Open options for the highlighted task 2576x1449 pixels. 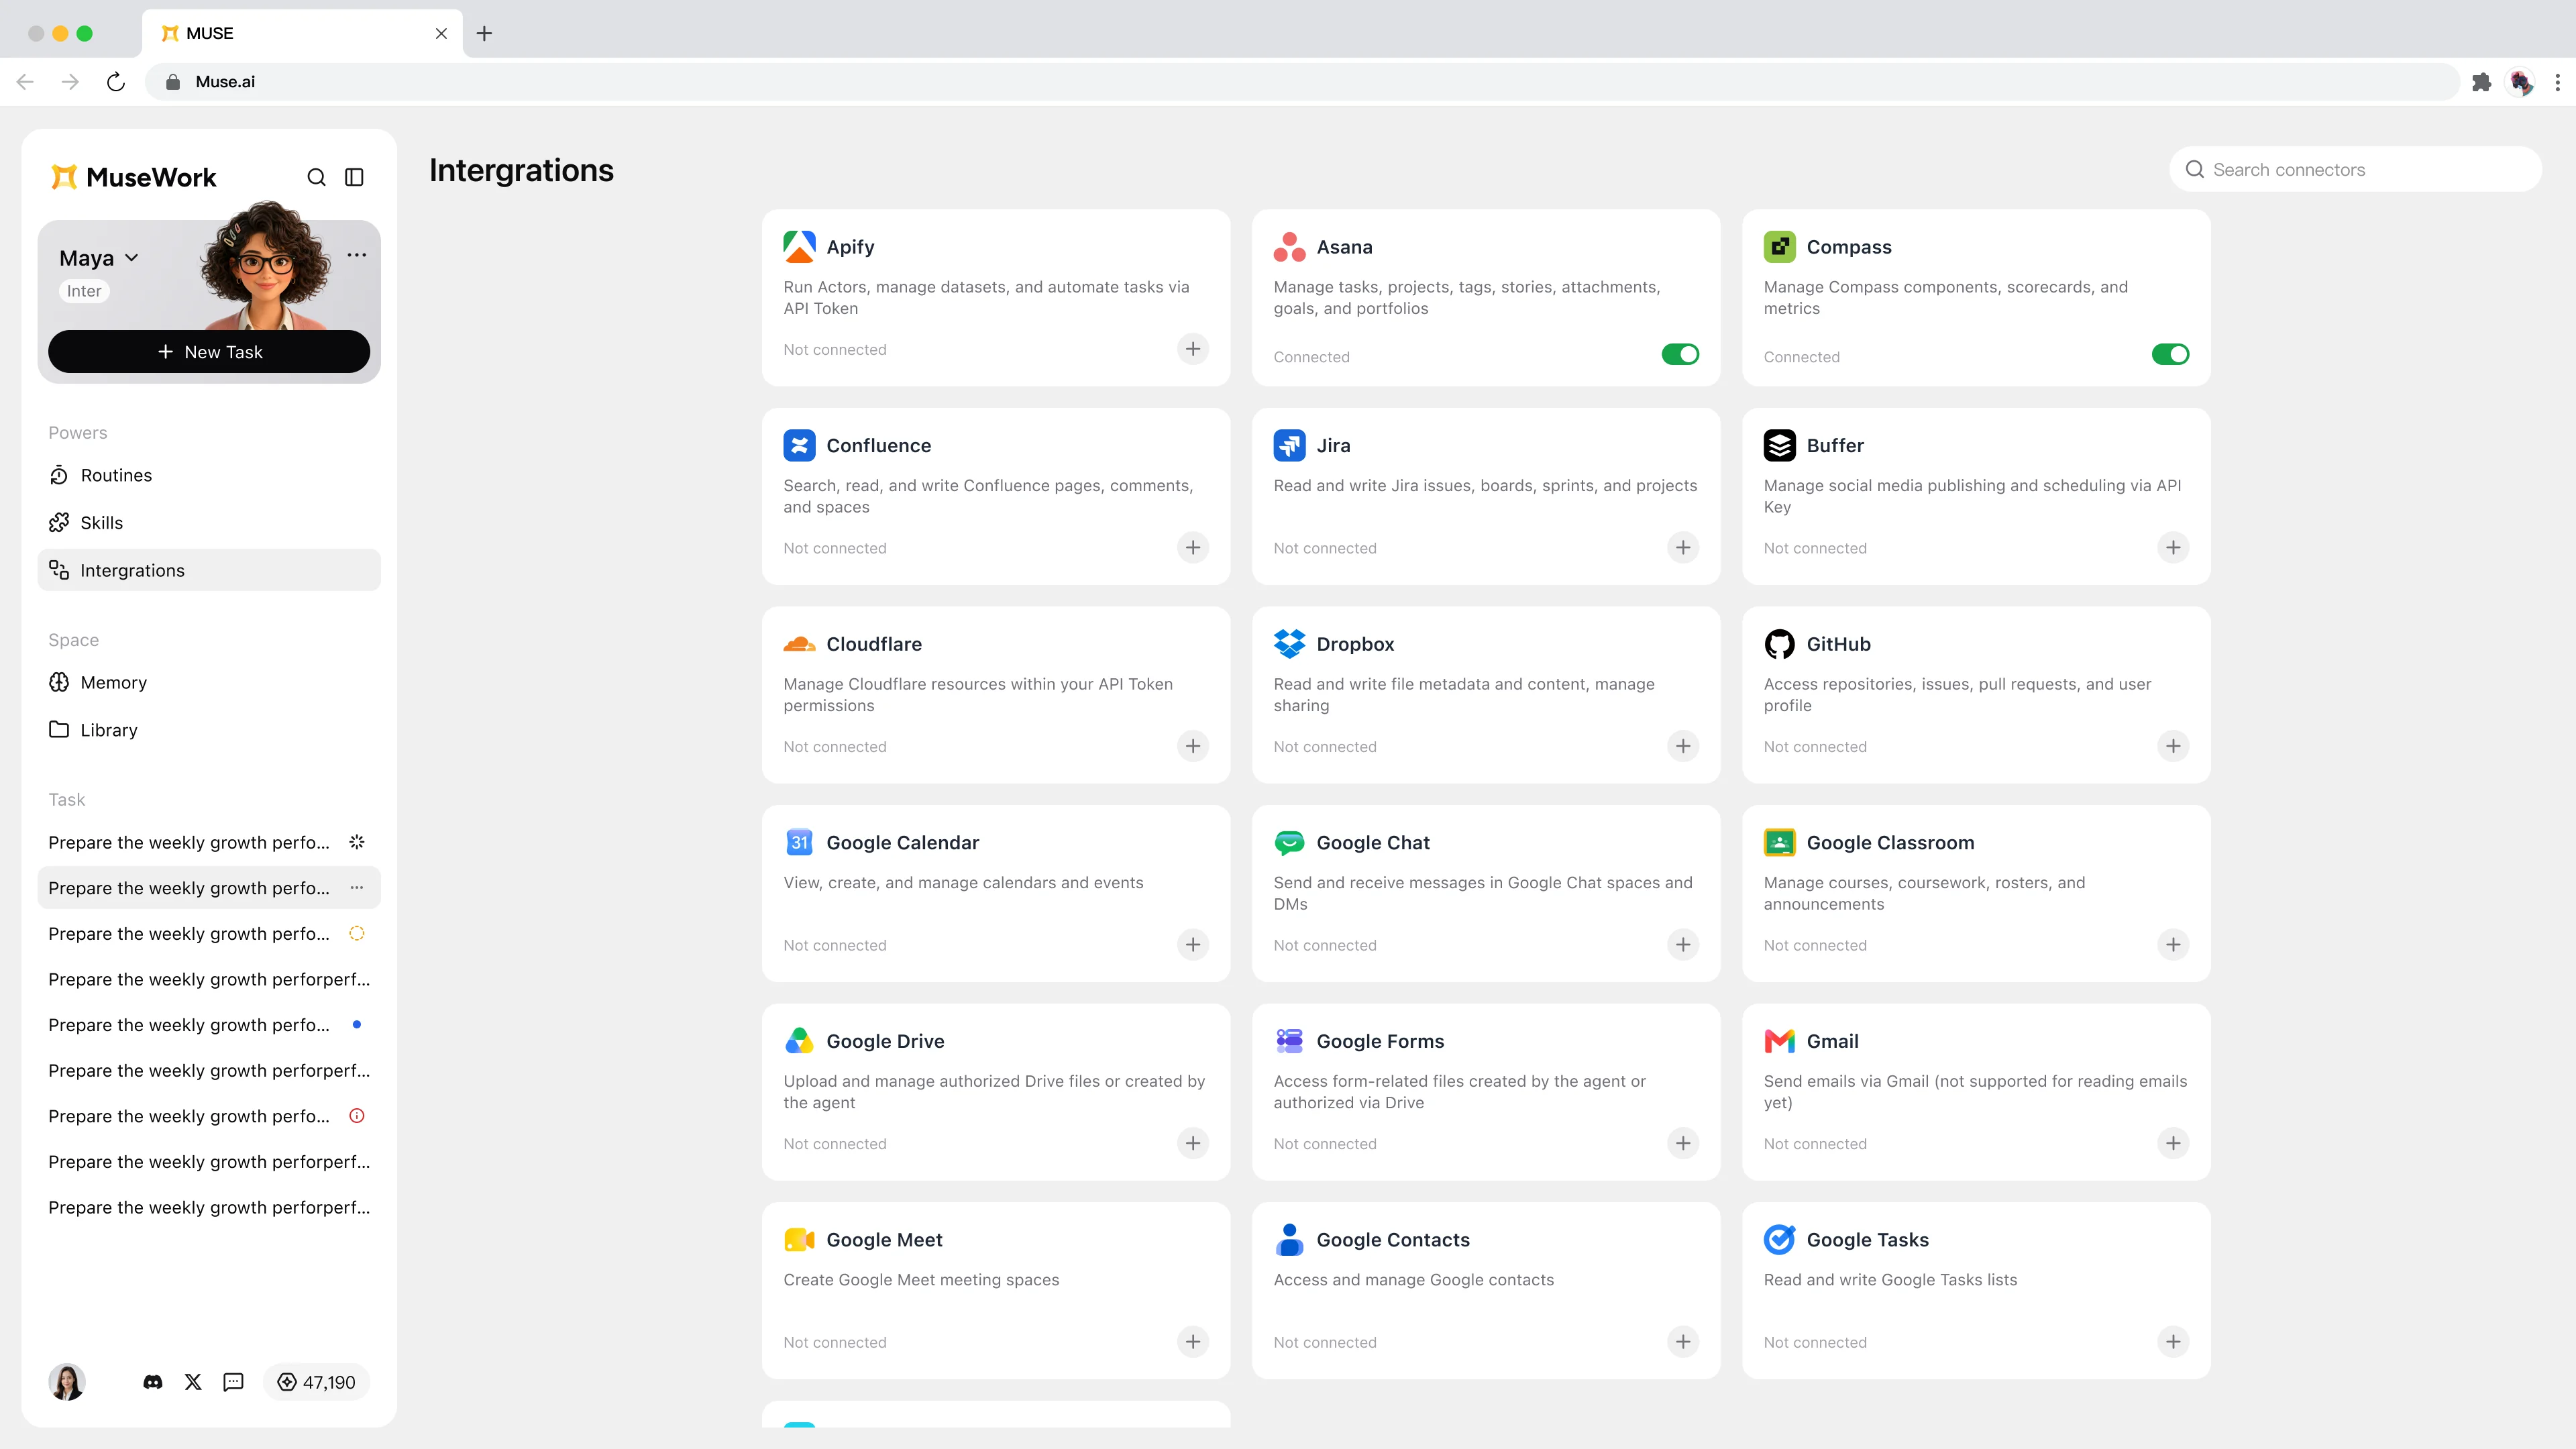[x=357, y=888]
